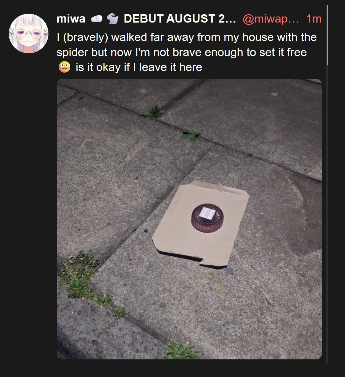The height and width of the screenshot is (377, 345).
Task: Open miwa's profile avatar picture
Action: (29, 34)
